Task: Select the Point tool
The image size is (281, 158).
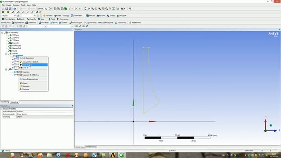Action: [x=52, y=19]
